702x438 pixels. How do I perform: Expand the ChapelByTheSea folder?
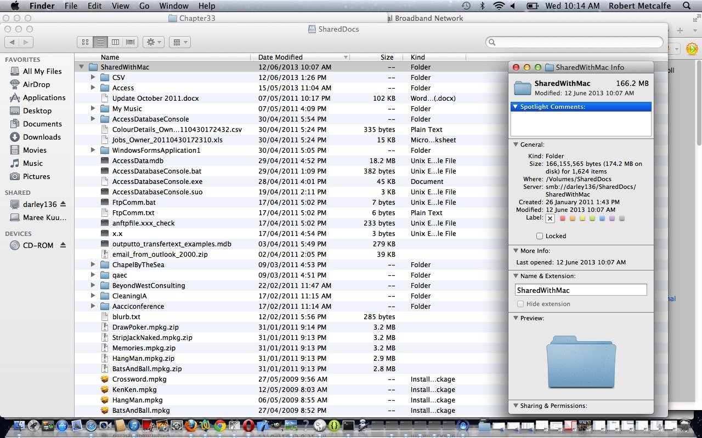(93, 265)
